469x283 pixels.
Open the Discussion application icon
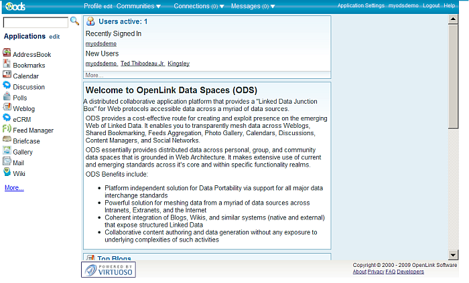(7, 86)
